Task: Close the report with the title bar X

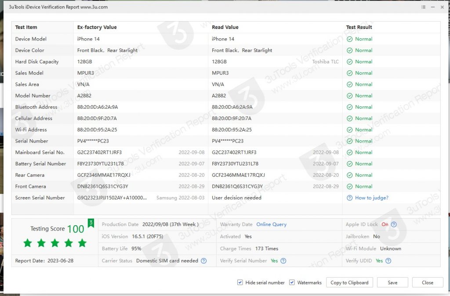Action: [x=442, y=7]
